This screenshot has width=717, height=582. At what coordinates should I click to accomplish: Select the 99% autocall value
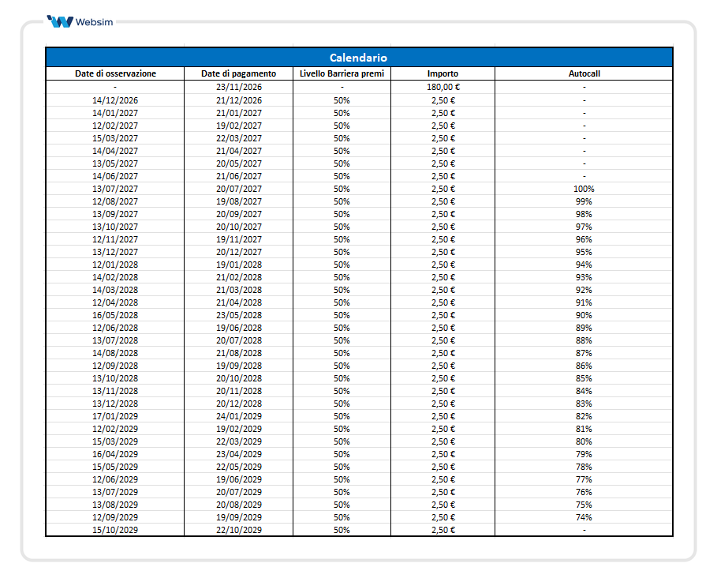tap(584, 201)
